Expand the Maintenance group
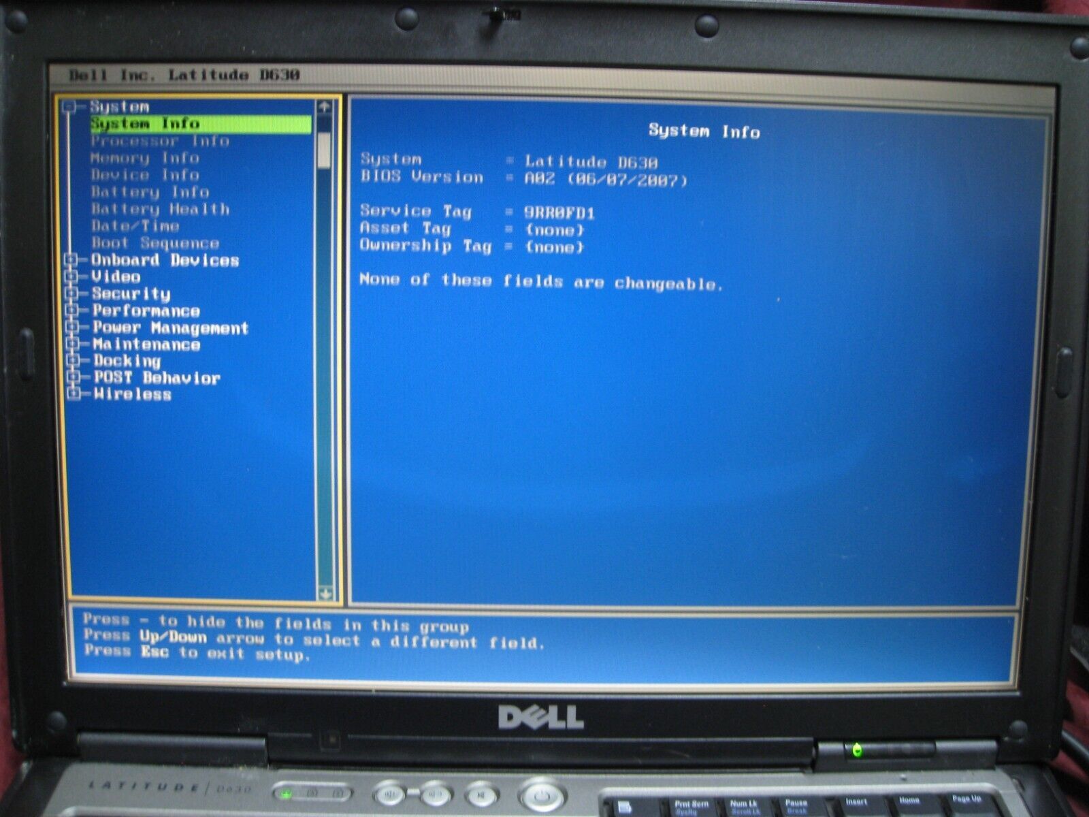The height and width of the screenshot is (817, 1089). (x=73, y=344)
